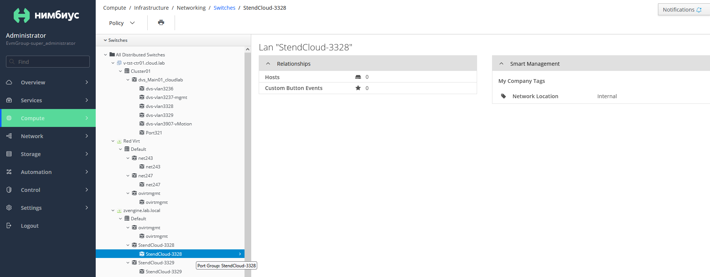Image resolution: width=710 pixels, height=277 pixels.
Task: Open the Settings menu
Action: tap(48, 208)
